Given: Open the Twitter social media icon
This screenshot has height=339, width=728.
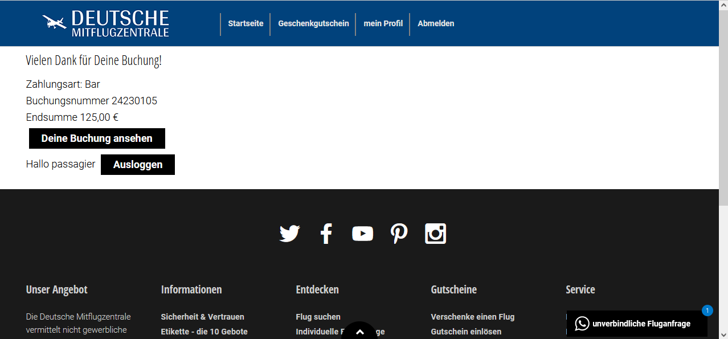Looking at the screenshot, I should [x=289, y=234].
